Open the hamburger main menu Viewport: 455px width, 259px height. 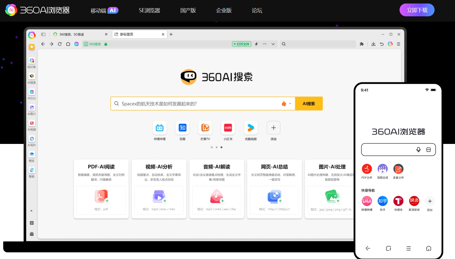[x=398, y=44]
